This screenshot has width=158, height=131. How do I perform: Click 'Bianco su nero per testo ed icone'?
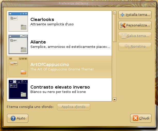[58, 92]
